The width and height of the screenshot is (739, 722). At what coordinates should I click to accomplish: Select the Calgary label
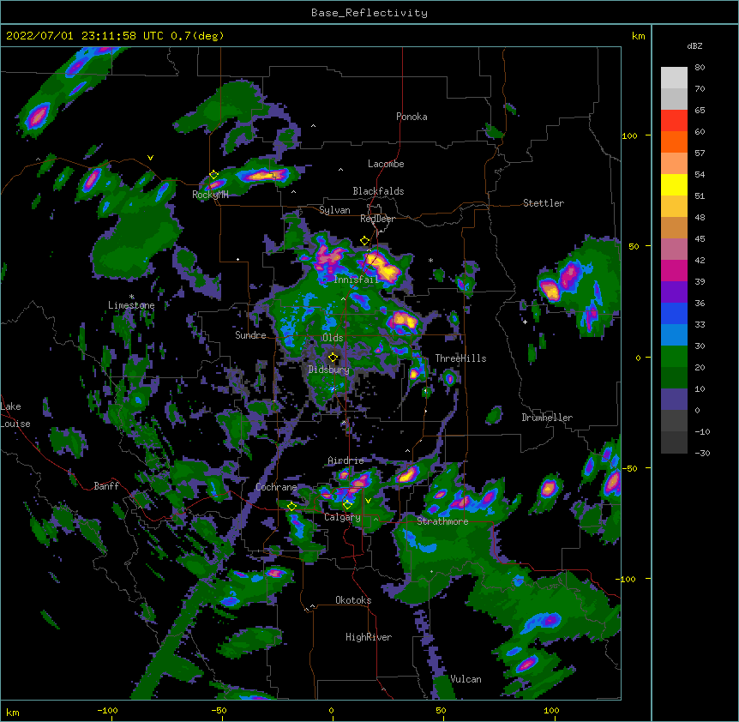point(342,517)
